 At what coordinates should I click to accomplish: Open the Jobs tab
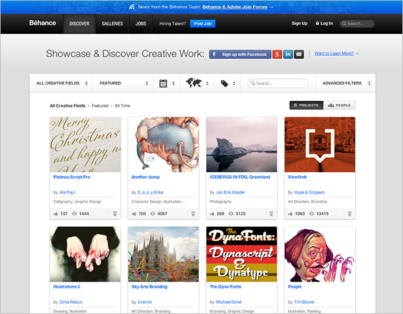pyautogui.click(x=140, y=23)
